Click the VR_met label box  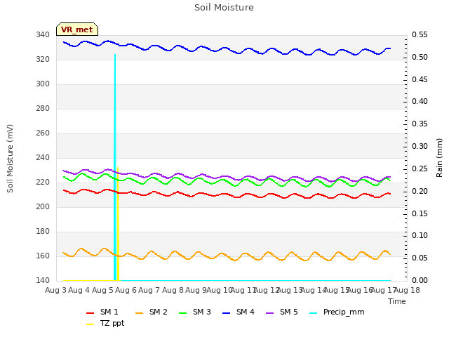pos(77,29)
